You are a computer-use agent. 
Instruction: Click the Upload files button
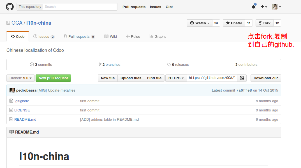[131, 78]
